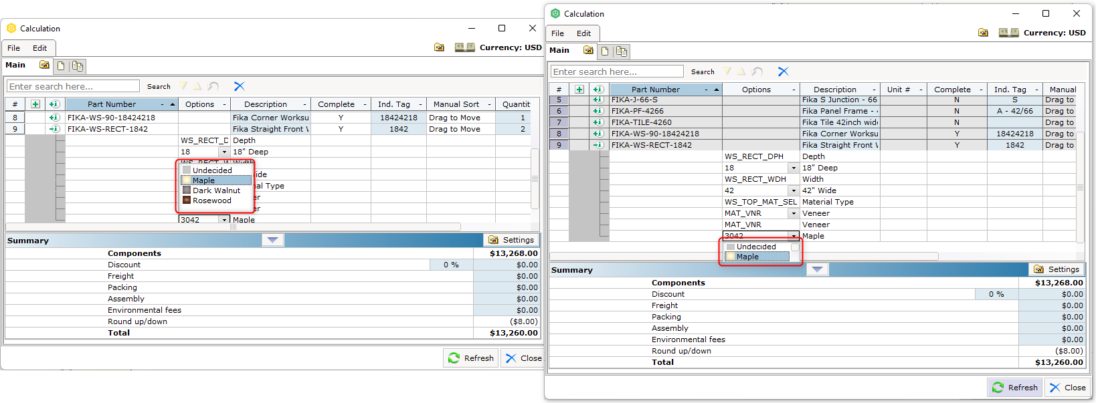Clear search with blue X in left window
Image resolution: width=1096 pixels, height=403 pixels.
(x=239, y=86)
